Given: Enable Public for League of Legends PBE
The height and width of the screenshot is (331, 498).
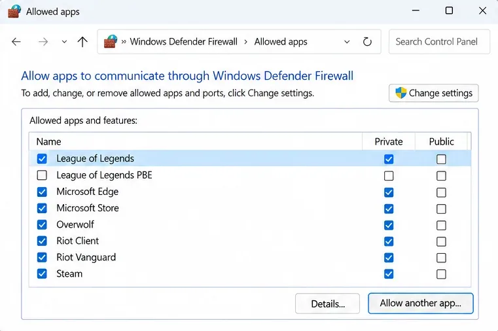Looking at the screenshot, I should [441, 176].
